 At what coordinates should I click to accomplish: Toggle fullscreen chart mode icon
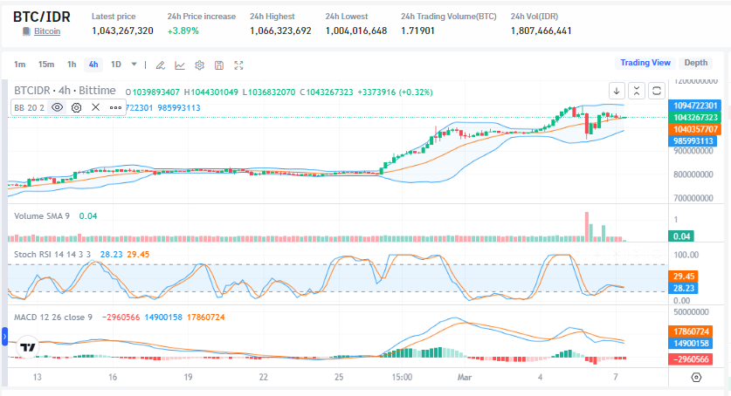point(238,65)
